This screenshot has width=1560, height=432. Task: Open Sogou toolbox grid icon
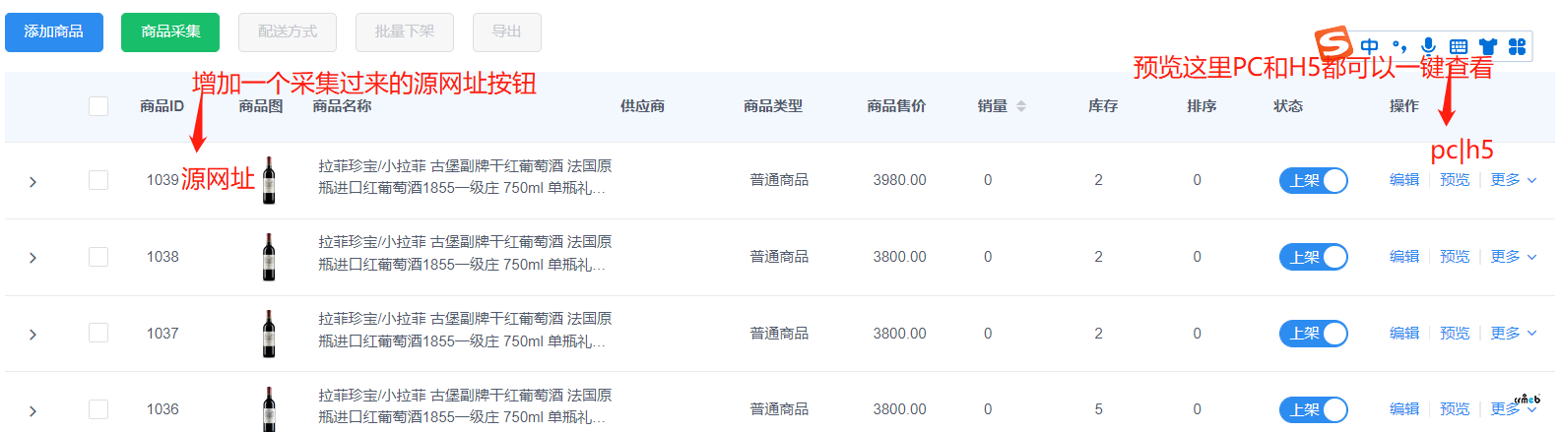(x=1518, y=46)
